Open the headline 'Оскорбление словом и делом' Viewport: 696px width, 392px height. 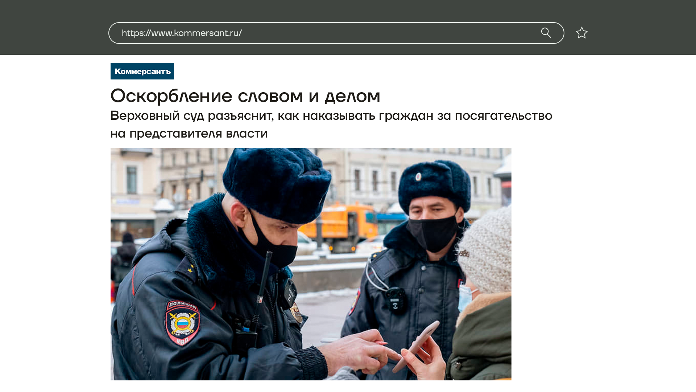click(245, 95)
